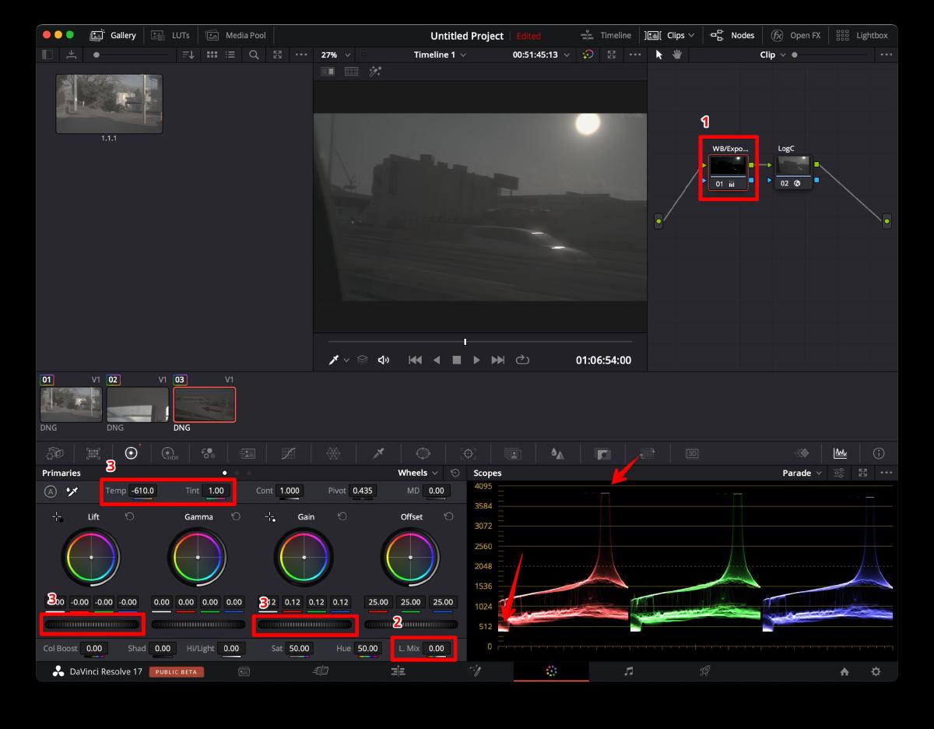Open the viewer zoom 27% dropdown
The height and width of the screenshot is (729, 934).
[x=335, y=55]
